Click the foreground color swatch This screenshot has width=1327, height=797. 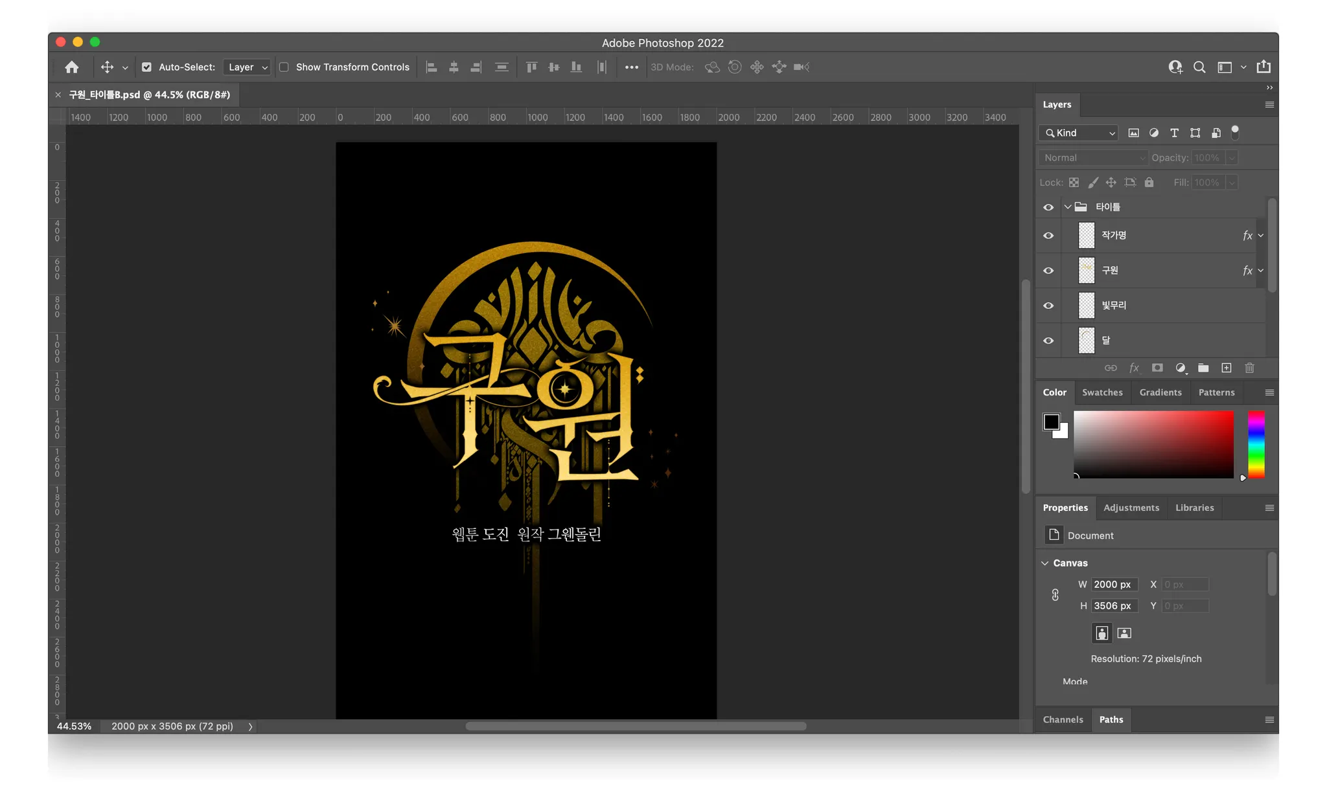[x=1051, y=422]
